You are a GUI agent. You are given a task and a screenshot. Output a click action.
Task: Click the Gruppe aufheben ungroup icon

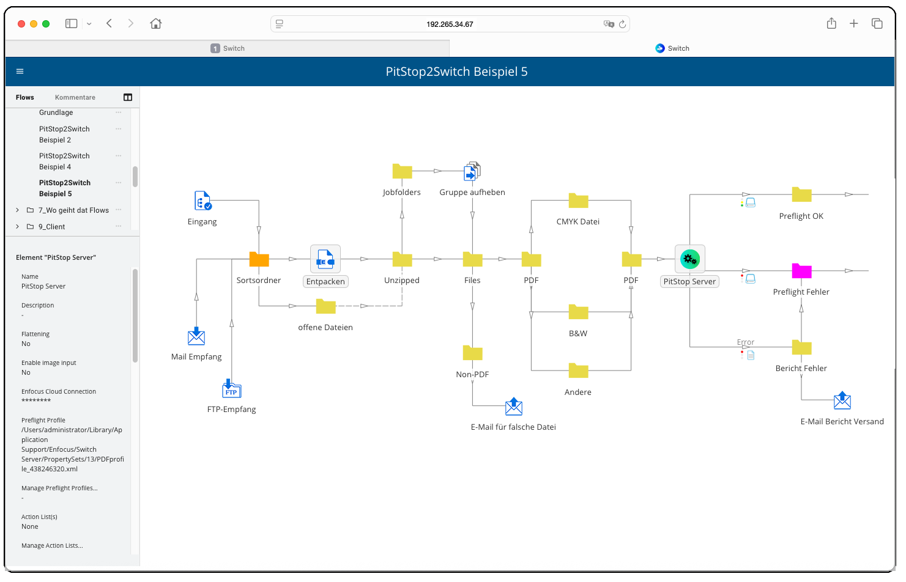pyautogui.click(x=472, y=171)
